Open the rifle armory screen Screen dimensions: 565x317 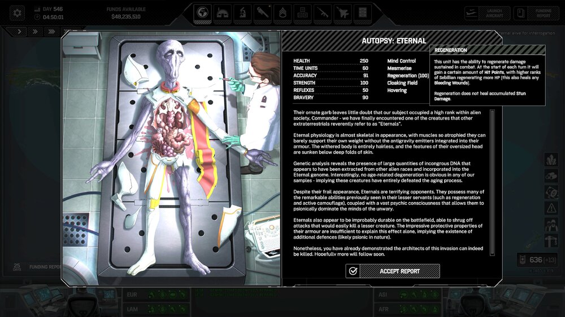pyautogui.click(x=323, y=13)
